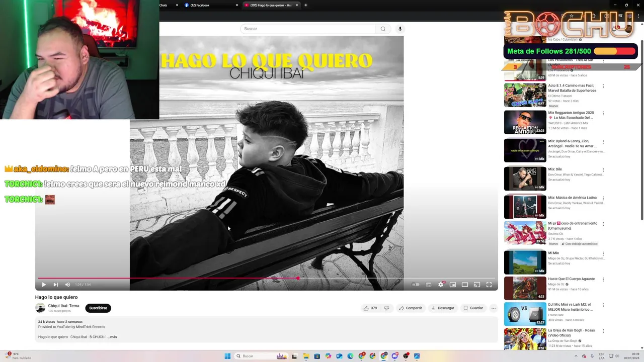
Task: Open Acto 8.1.4 Camino mas Facil video thumbnail
Action: point(525,95)
